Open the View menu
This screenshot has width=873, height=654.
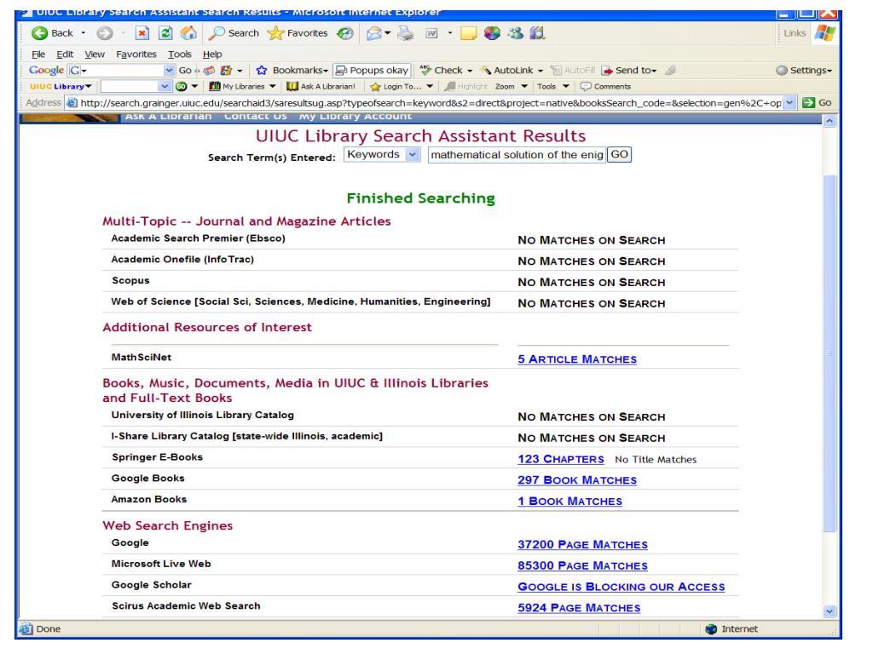click(x=95, y=54)
